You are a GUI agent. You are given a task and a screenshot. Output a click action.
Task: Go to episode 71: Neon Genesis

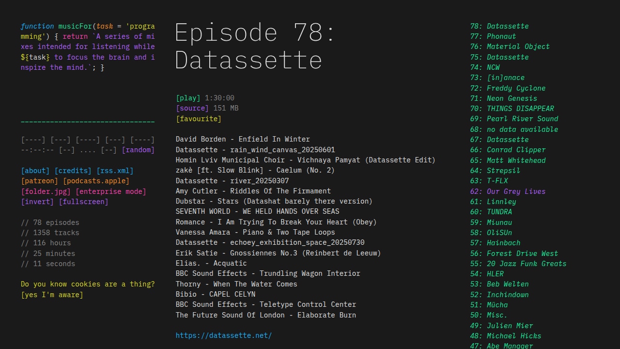[503, 98]
